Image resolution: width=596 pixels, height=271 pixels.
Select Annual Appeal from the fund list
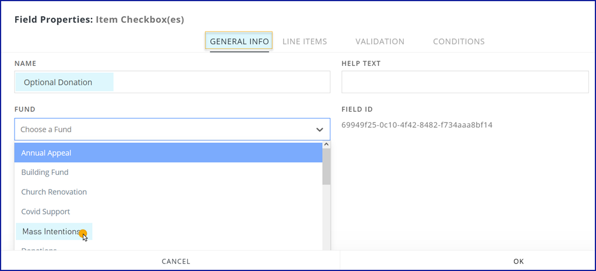pyautogui.click(x=168, y=153)
